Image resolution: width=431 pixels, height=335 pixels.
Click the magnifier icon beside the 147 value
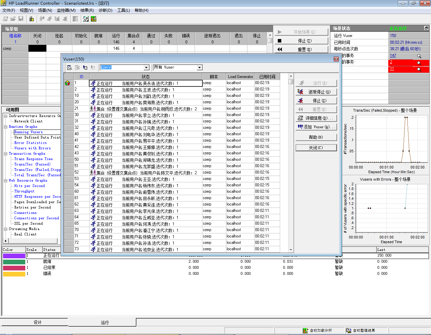click(x=419, y=56)
